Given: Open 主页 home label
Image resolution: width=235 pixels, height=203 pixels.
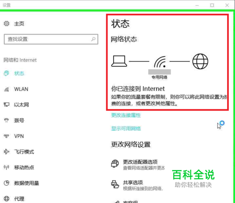Looking at the screenshot, I should click(x=19, y=24).
